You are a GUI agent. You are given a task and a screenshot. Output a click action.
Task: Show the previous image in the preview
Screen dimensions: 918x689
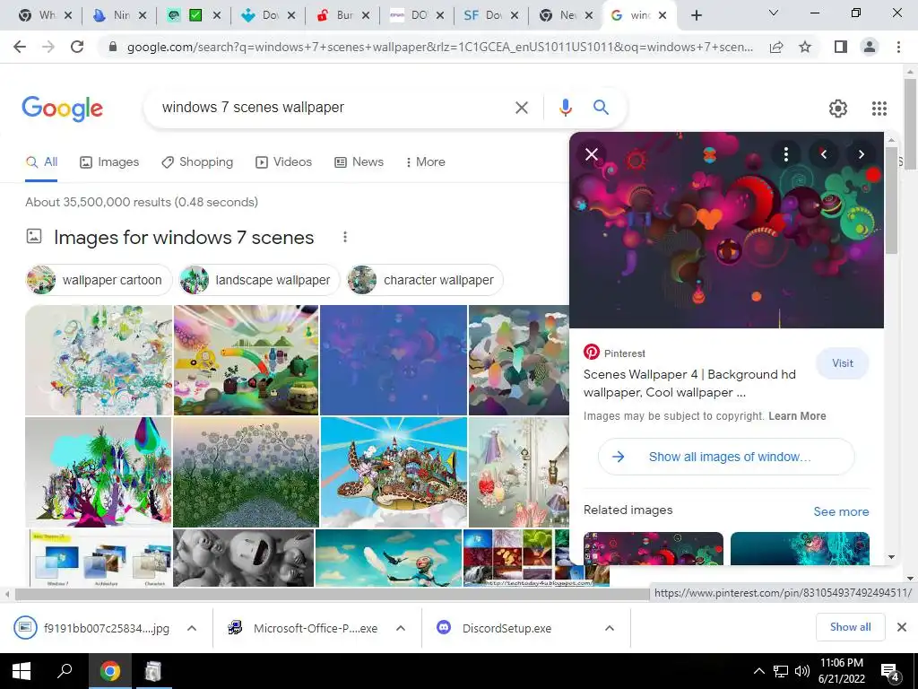[x=823, y=154]
